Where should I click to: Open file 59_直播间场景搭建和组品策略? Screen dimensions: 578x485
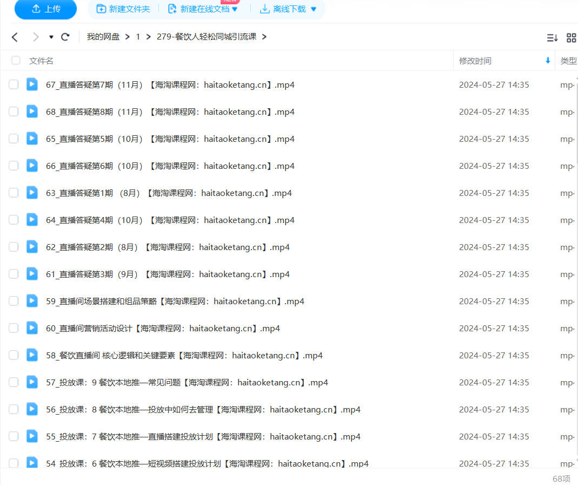175,302
